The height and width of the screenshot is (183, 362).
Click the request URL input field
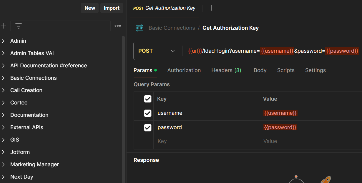tap(272, 51)
